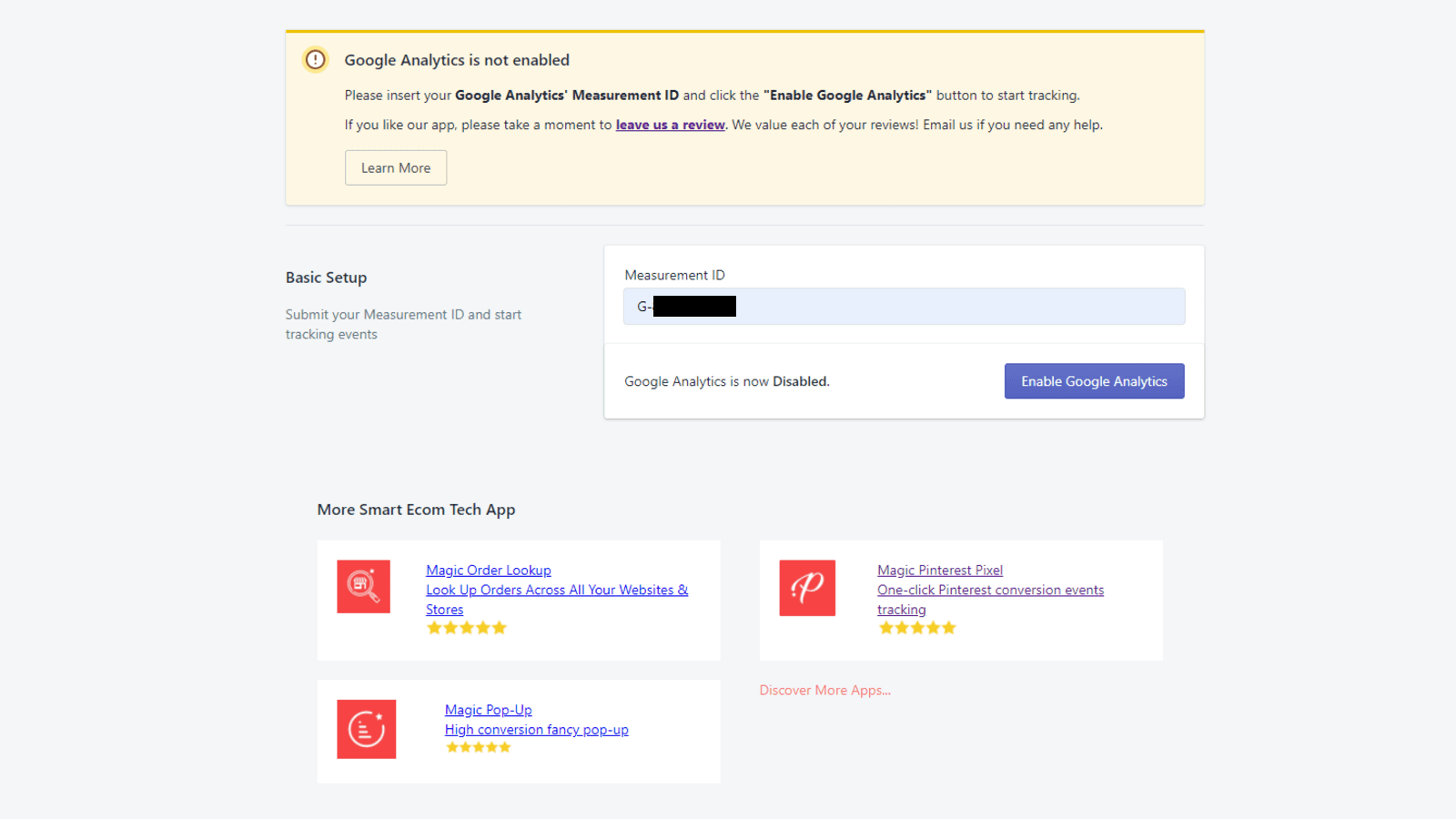Open the High conversion fancy pop-up link
The image size is (1456, 819).
point(536,729)
